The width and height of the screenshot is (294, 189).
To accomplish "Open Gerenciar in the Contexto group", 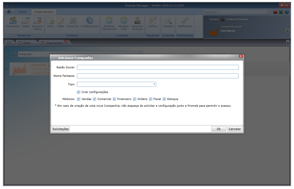I will click(73, 22).
